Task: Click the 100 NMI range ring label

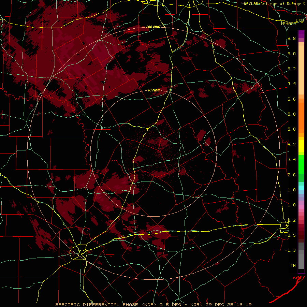Action: (153, 27)
